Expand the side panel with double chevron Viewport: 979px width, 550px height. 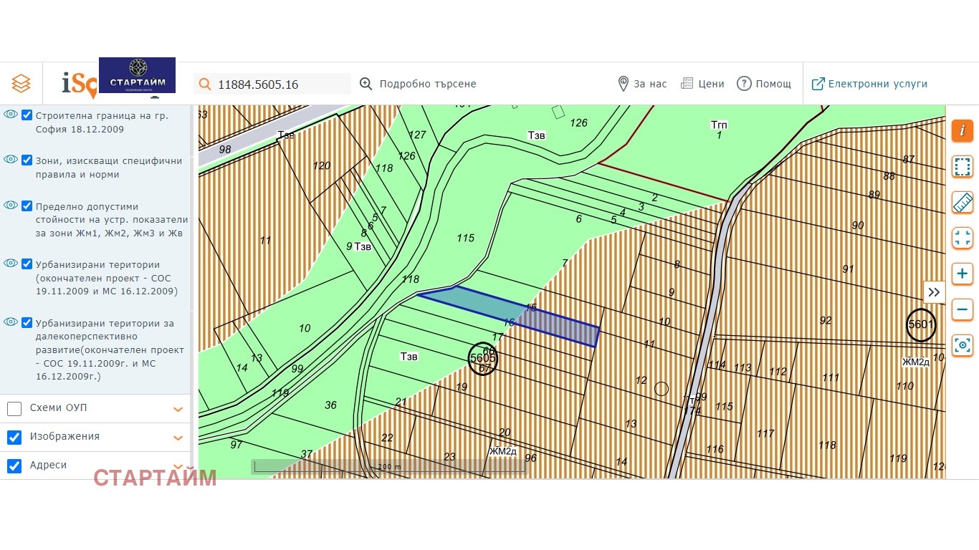point(934,292)
